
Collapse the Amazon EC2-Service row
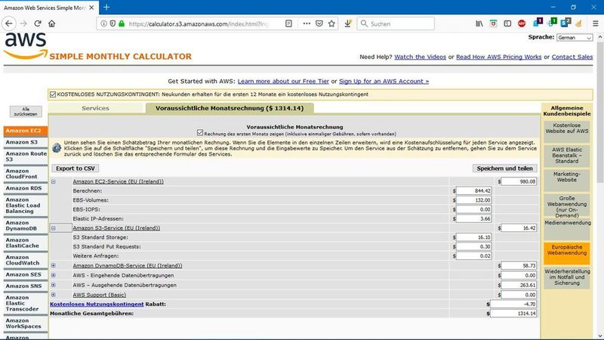point(53,181)
